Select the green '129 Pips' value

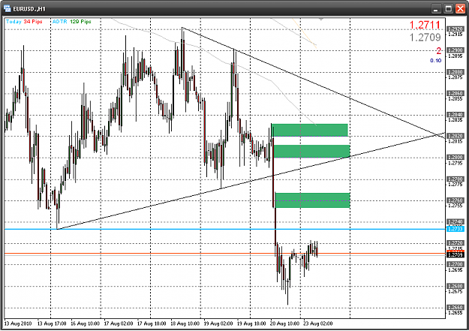click(80, 22)
